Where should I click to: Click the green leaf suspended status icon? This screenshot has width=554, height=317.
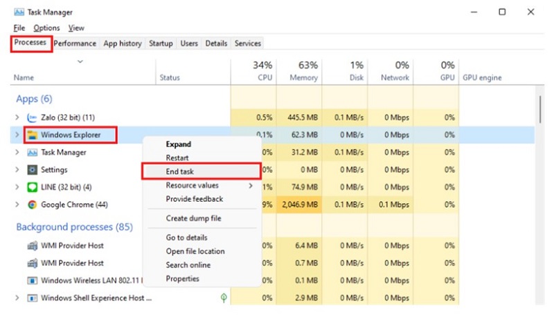pyautogui.click(x=224, y=298)
